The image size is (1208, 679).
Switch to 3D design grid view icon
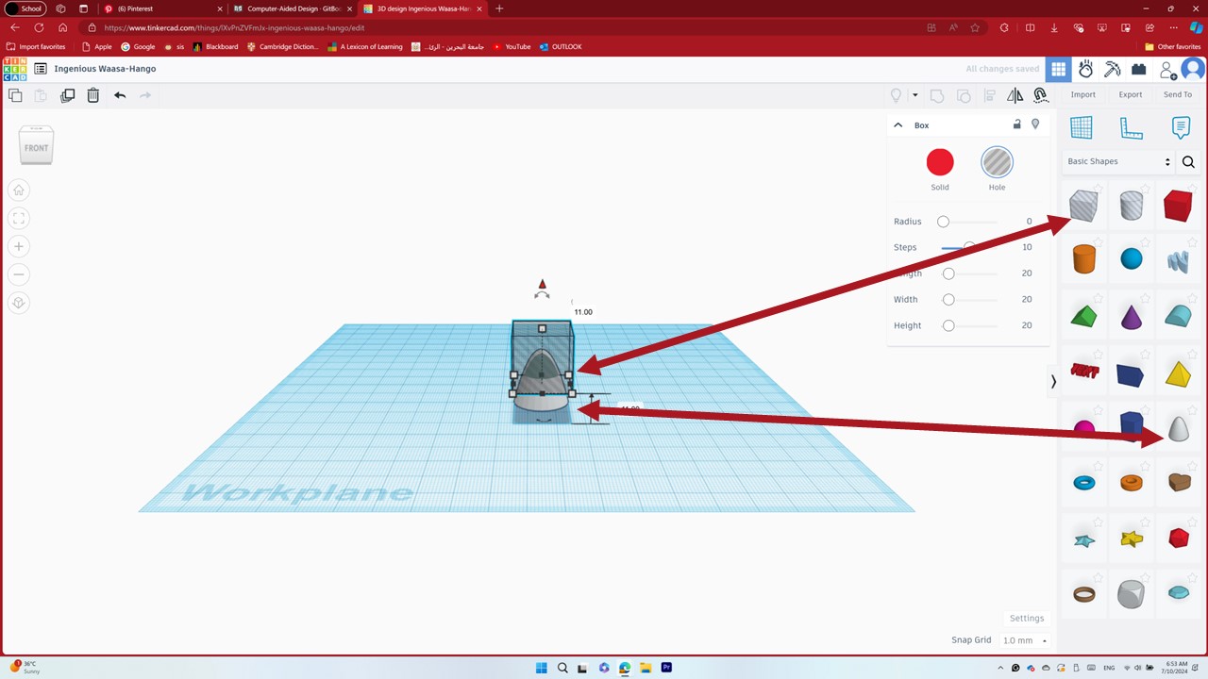pyautogui.click(x=1059, y=69)
